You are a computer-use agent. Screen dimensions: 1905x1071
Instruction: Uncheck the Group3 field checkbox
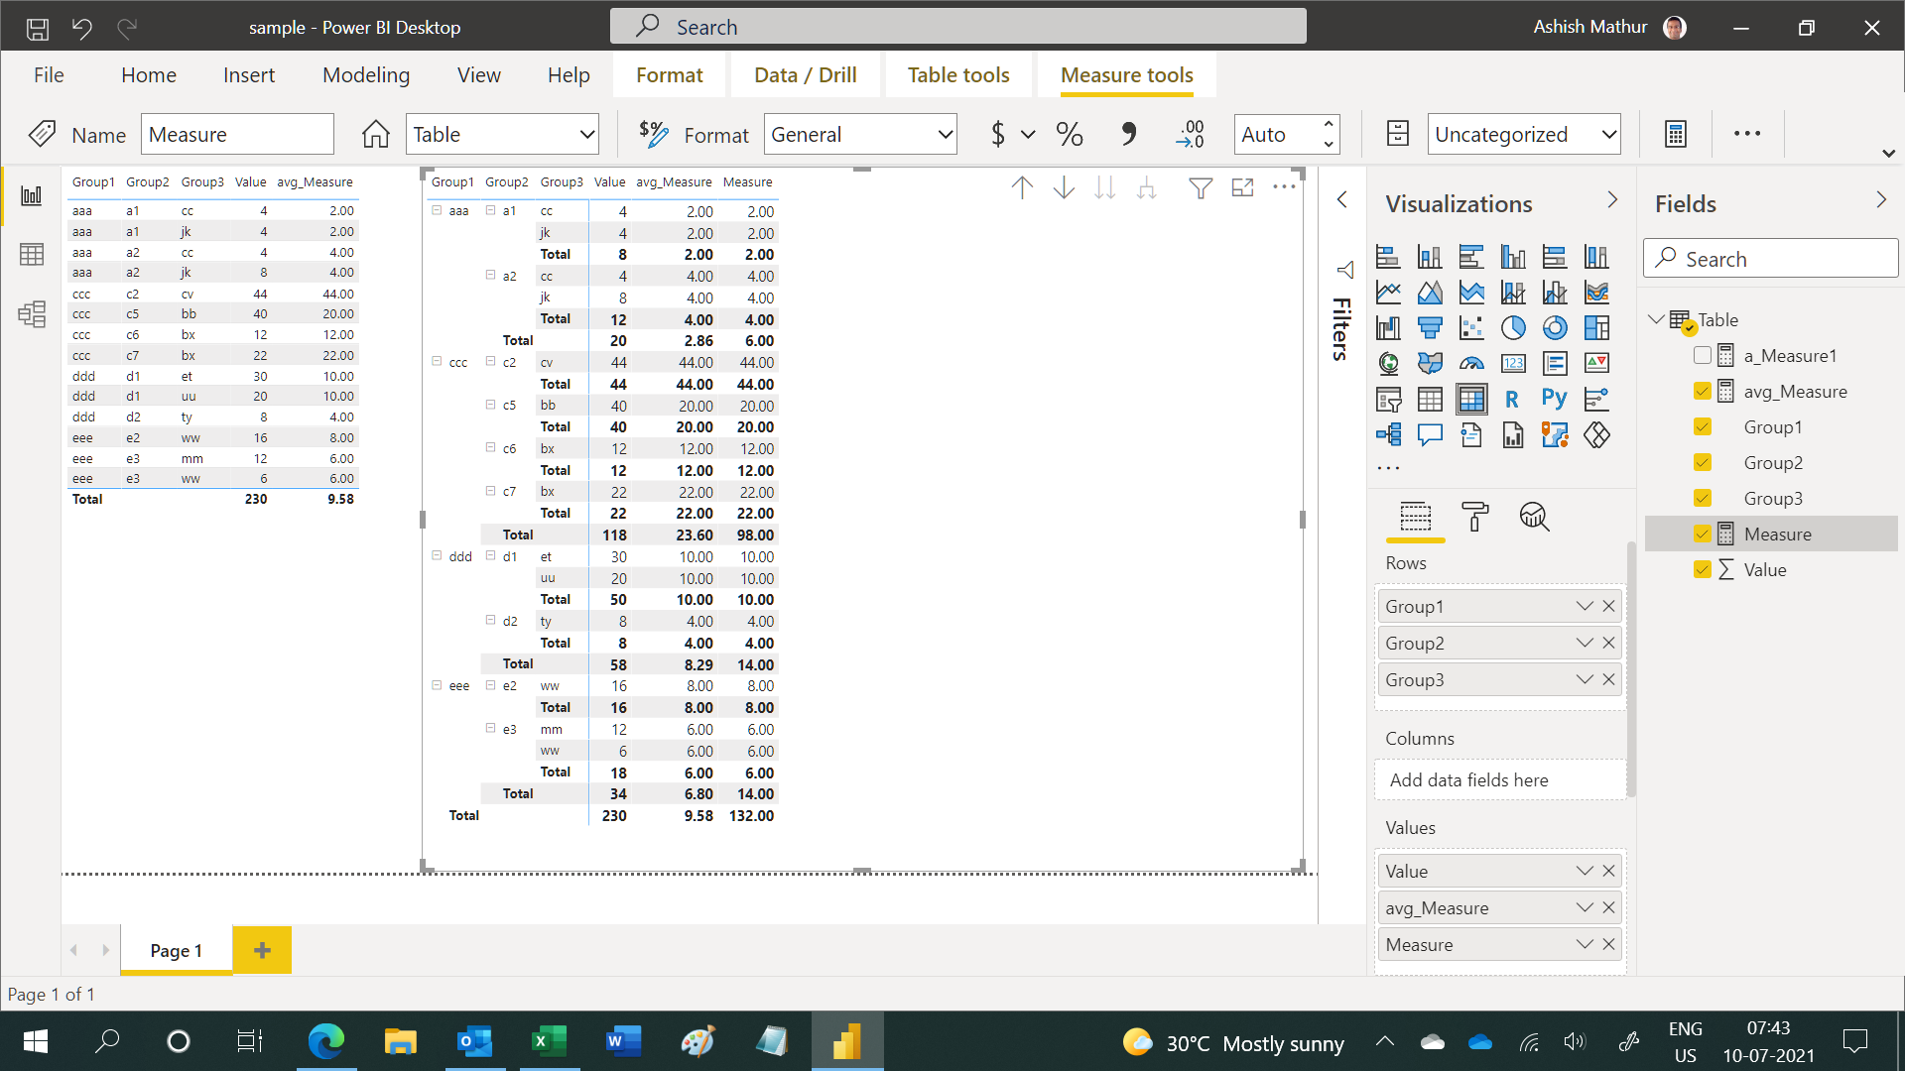pos(1703,499)
